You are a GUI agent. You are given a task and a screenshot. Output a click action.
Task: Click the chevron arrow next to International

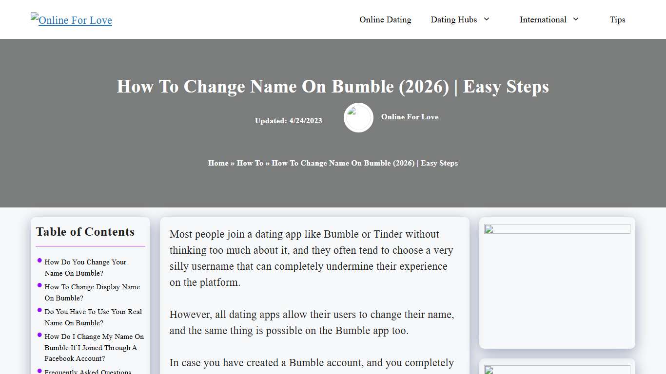[576, 19]
